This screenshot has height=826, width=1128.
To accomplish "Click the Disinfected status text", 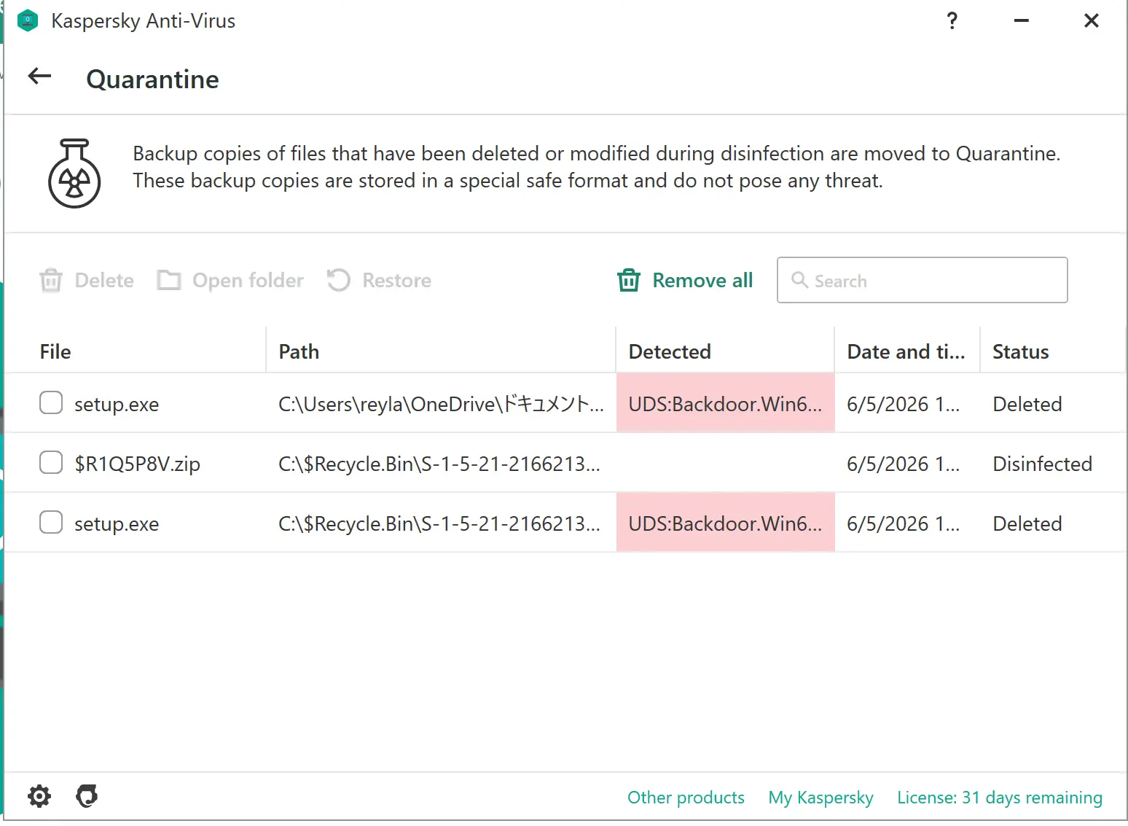I will click(1042, 464).
